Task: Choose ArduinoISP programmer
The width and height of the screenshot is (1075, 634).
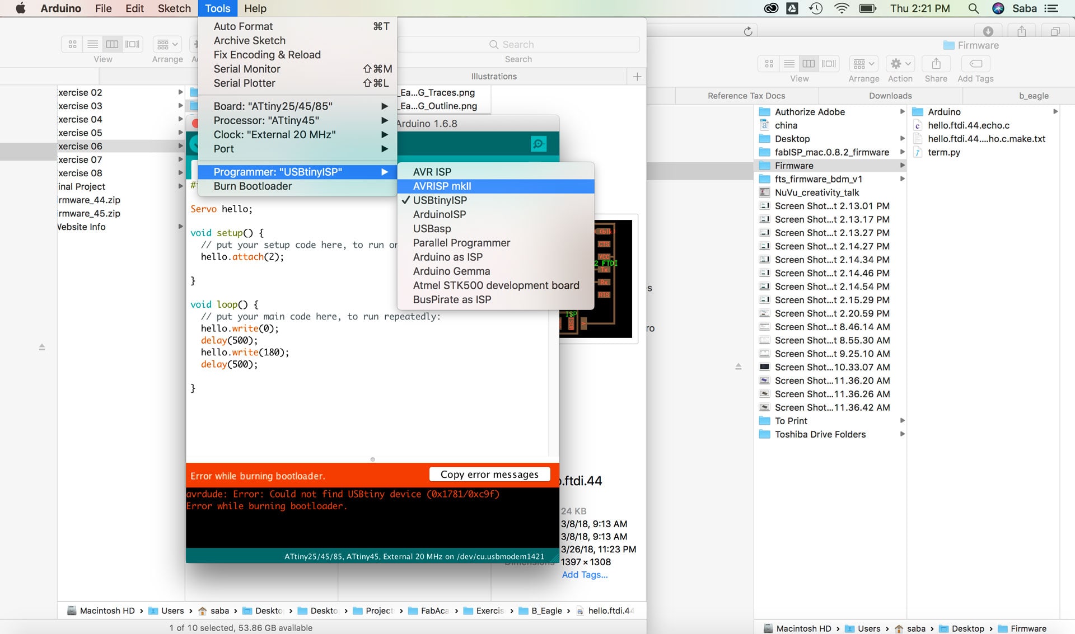Action: [x=496, y=214]
